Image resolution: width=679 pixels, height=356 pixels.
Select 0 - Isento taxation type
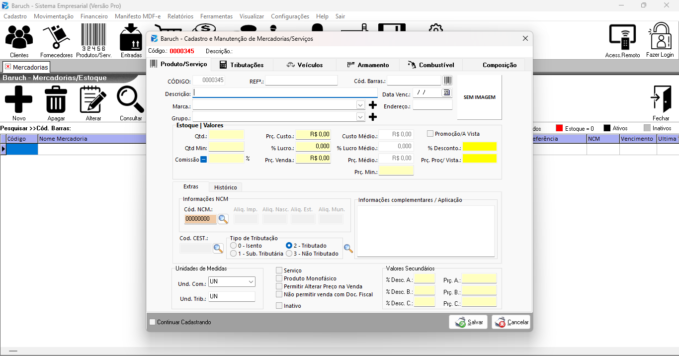(234, 246)
